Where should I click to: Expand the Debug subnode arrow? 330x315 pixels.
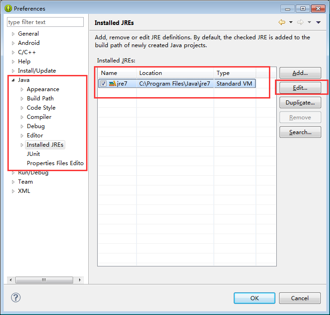[22, 126]
